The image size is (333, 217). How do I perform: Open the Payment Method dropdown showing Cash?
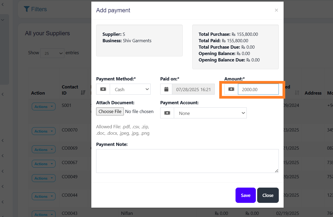[x=130, y=89]
